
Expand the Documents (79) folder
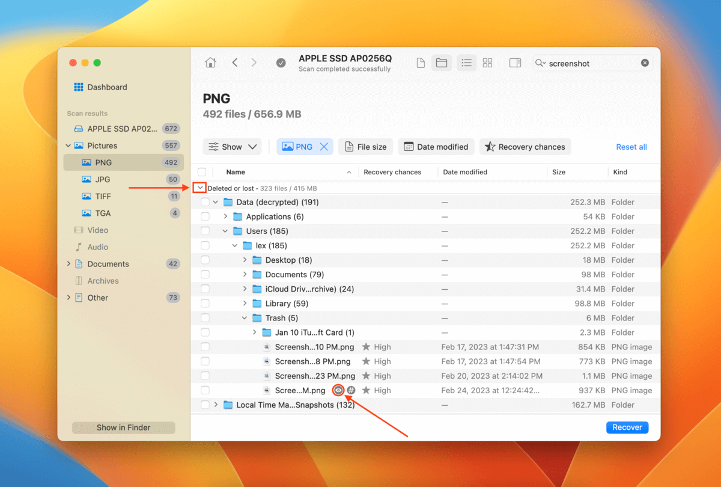click(245, 275)
